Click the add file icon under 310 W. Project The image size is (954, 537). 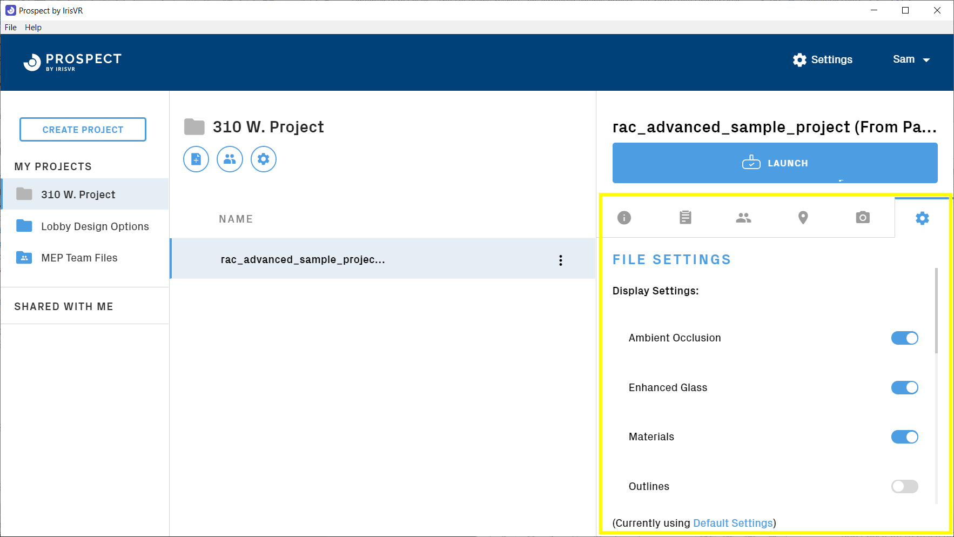click(196, 159)
